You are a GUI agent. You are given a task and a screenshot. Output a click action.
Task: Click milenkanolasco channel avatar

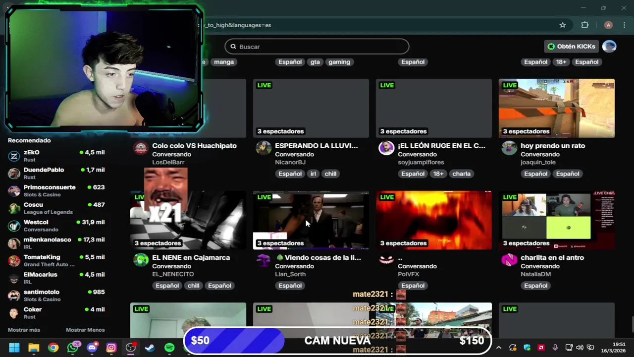pos(14,243)
